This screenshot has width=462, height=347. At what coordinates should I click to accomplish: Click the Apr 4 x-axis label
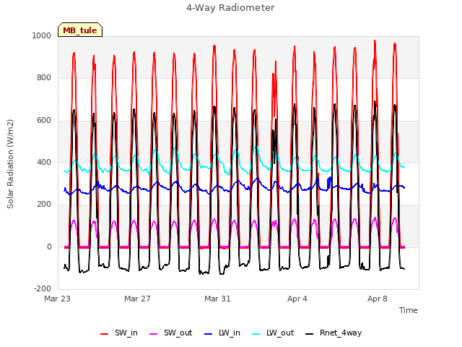point(297,299)
